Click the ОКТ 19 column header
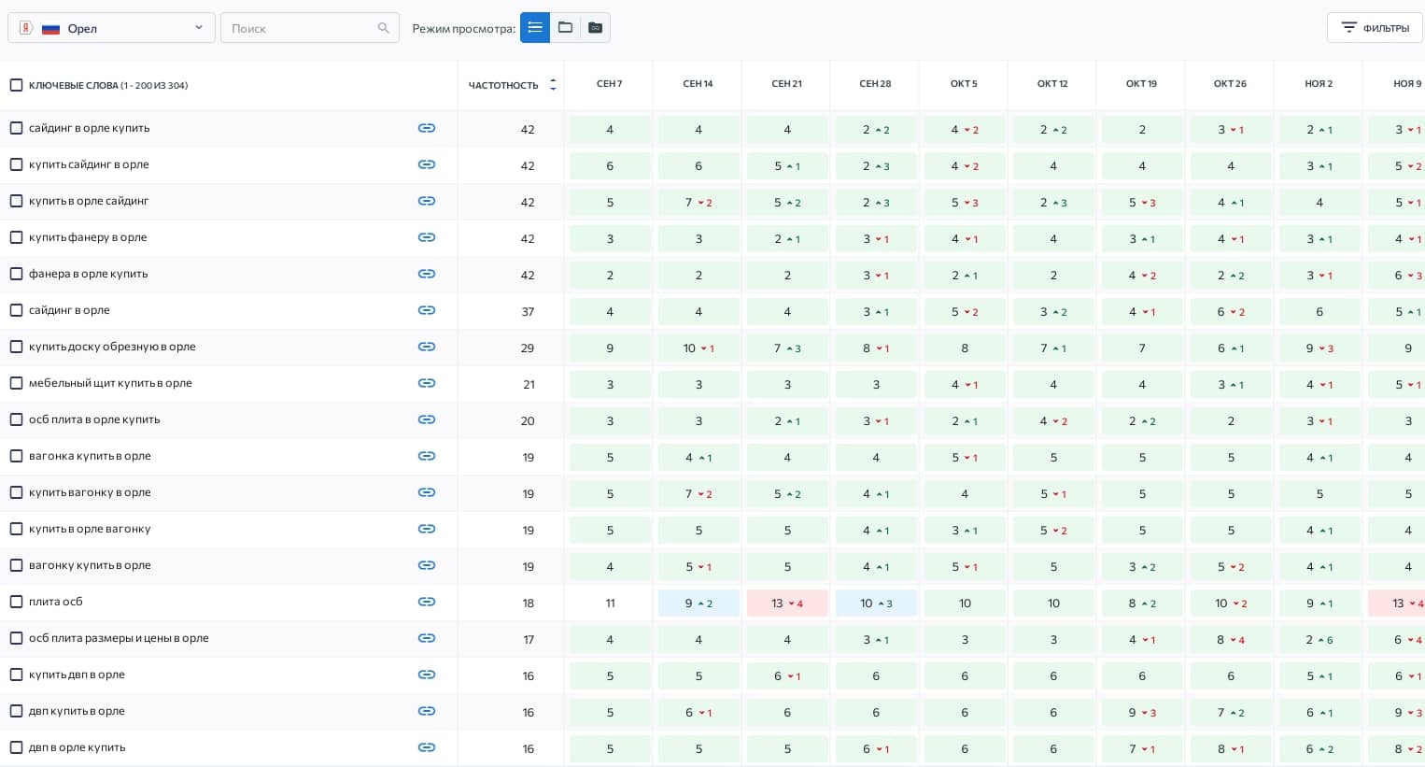Screen dimensions: 1425x767 pyautogui.click(x=1141, y=84)
